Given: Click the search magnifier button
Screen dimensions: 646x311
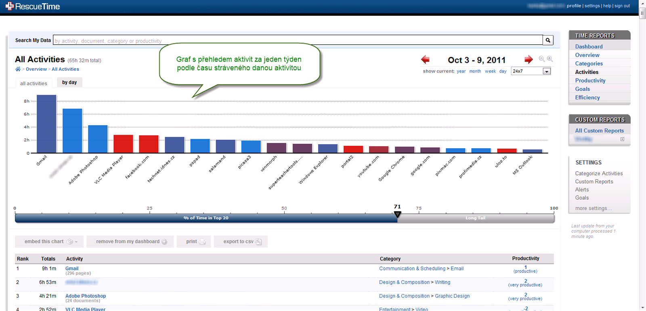Looking at the screenshot, I should tap(548, 40).
